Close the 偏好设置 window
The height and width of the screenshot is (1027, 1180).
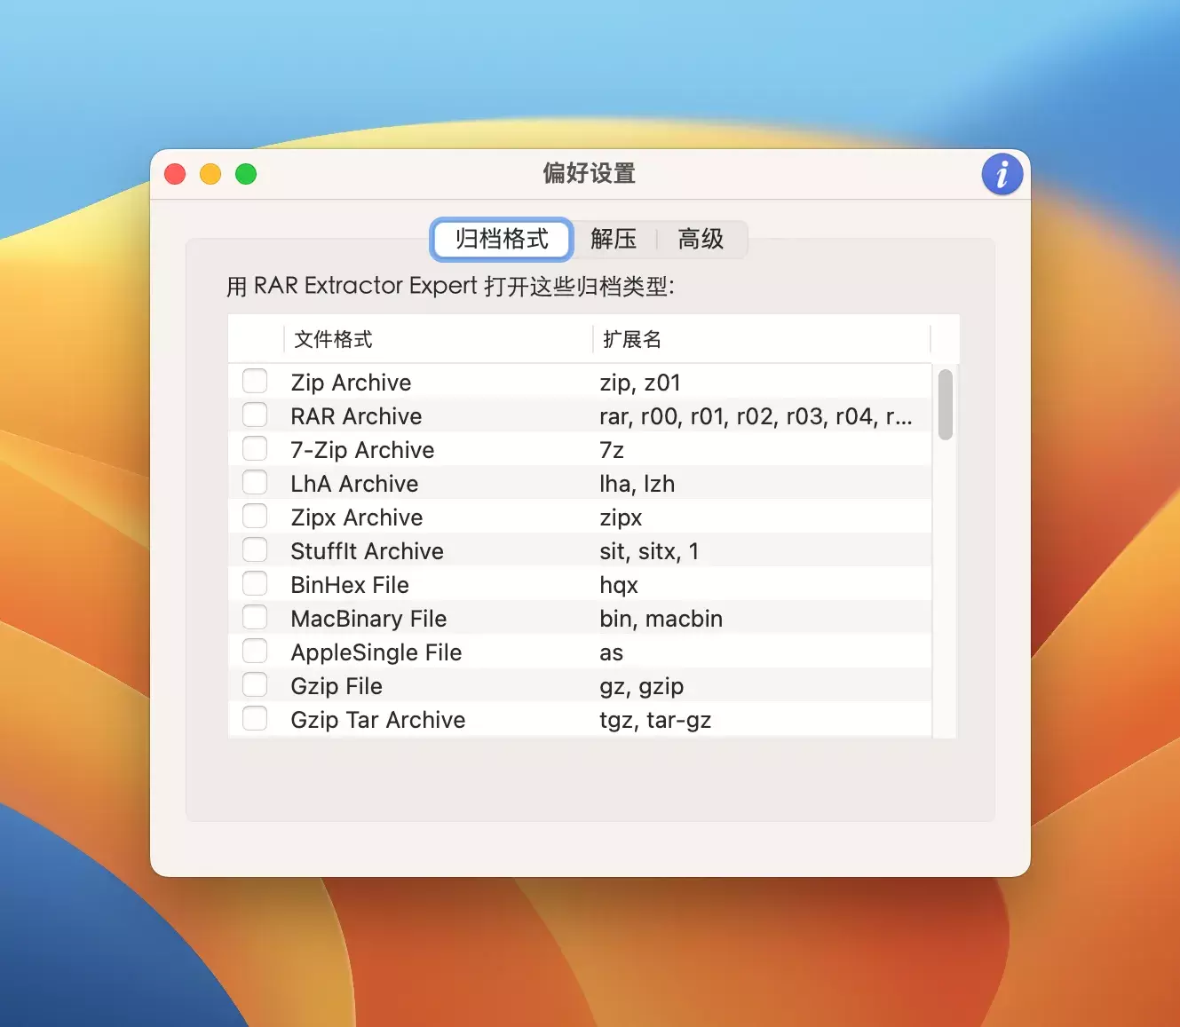point(175,174)
